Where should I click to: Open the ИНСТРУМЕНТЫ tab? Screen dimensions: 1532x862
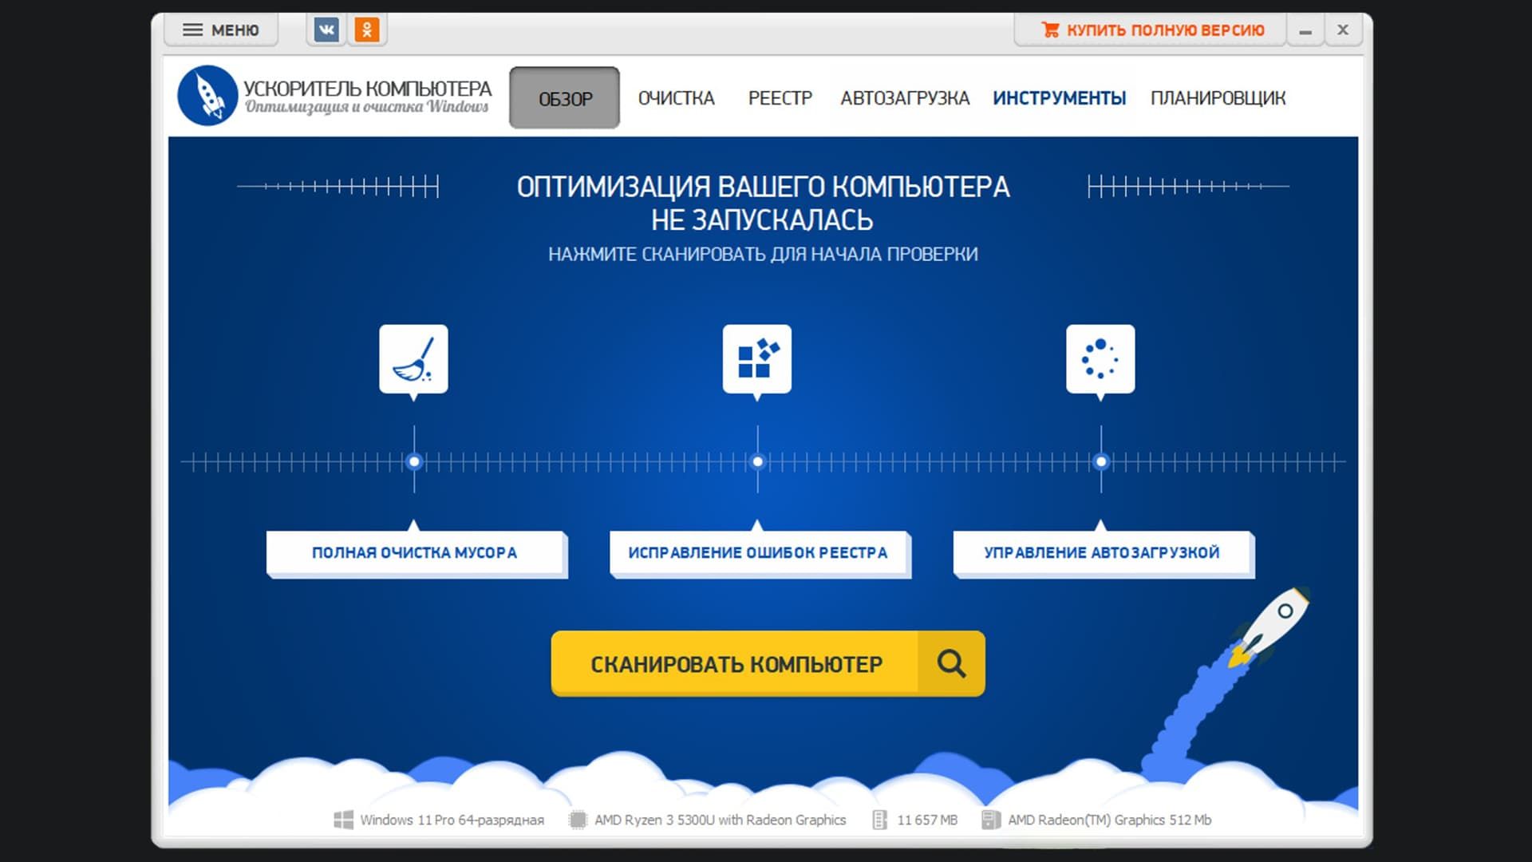click(x=1059, y=98)
